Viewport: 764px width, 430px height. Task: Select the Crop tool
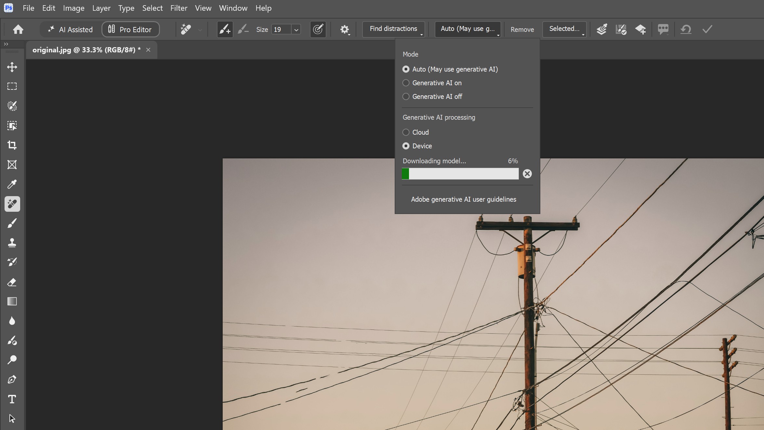[x=12, y=145]
